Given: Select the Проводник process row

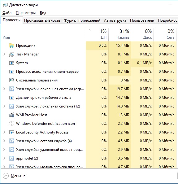Looking at the screenshot, I should (89, 46).
